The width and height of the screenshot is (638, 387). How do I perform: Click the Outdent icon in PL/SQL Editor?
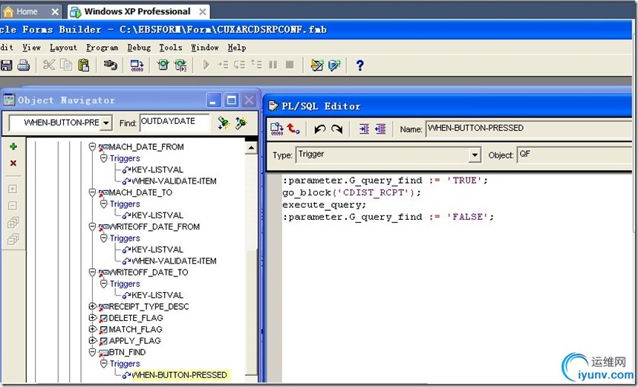click(380, 129)
